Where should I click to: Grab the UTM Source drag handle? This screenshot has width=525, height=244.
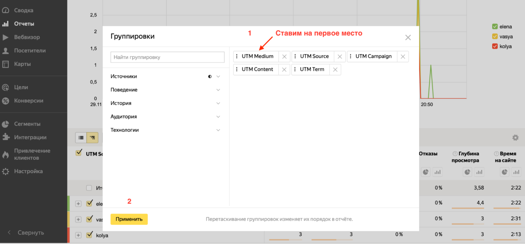pyautogui.click(x=295, y=56)
